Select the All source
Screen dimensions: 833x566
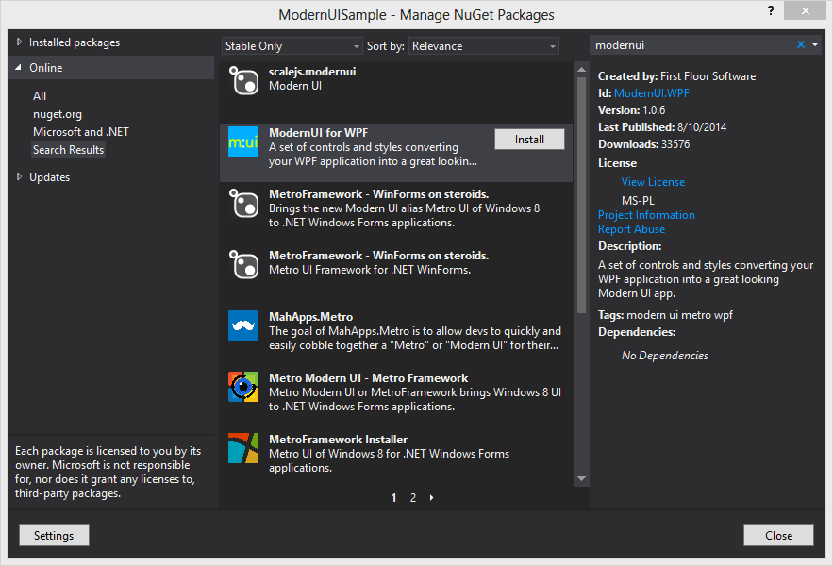(x=40, y=96)
